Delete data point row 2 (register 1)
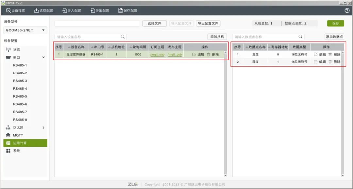 (x=334, y=62)
